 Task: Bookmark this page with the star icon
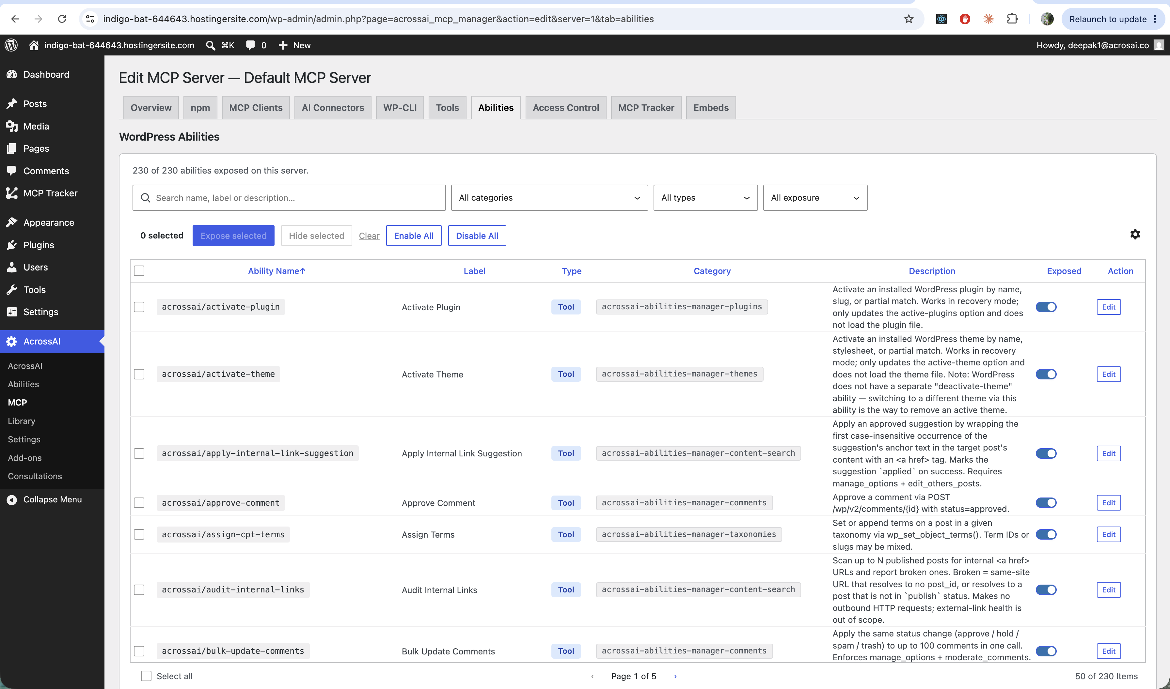[909, 19]
